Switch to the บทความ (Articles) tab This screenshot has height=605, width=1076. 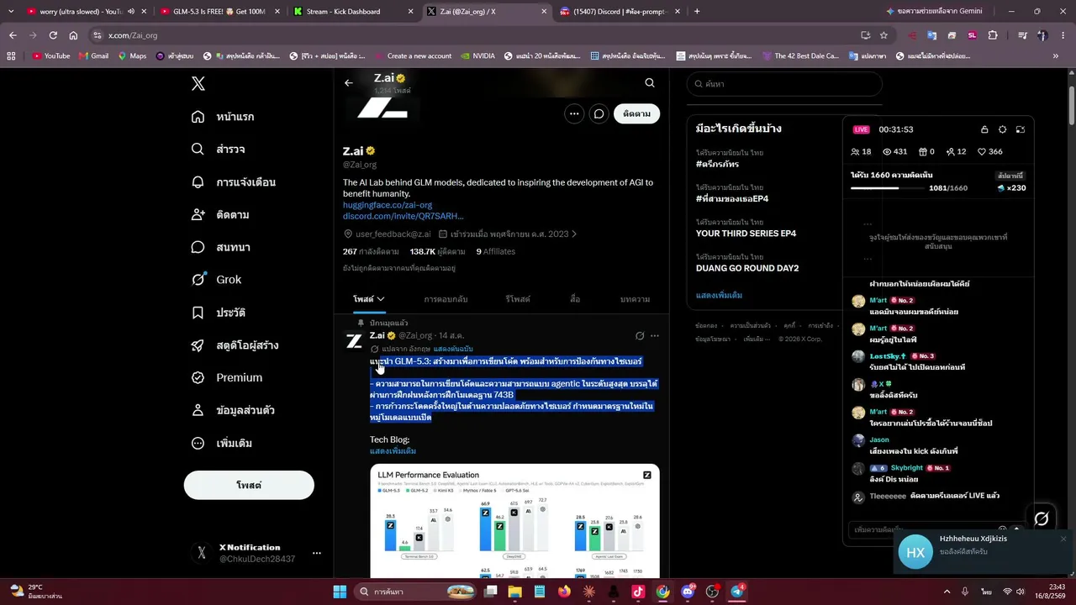point(635,299)
